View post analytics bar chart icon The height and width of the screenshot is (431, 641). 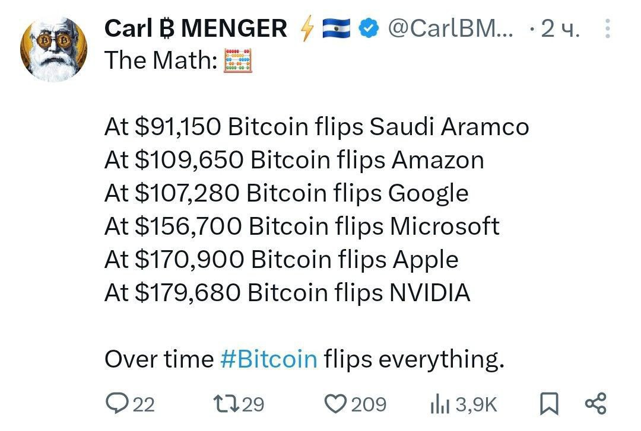(440, 404)
